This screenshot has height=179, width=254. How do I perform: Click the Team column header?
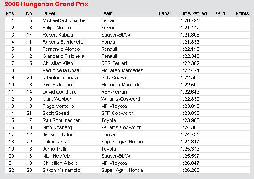click(x=106, y=13)
